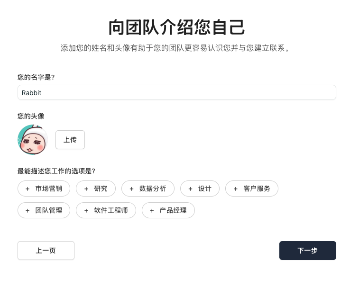The width and height of the screenshot is (350, 287).
Task: Click the plus icon beside 团队管理
Action: pyautogui.click(x=28, y=210)
